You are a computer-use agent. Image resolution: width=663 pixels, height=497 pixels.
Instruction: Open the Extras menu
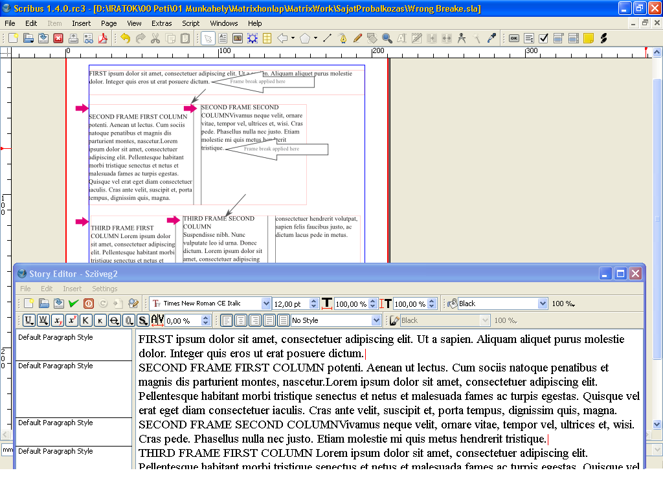point(162,23)
